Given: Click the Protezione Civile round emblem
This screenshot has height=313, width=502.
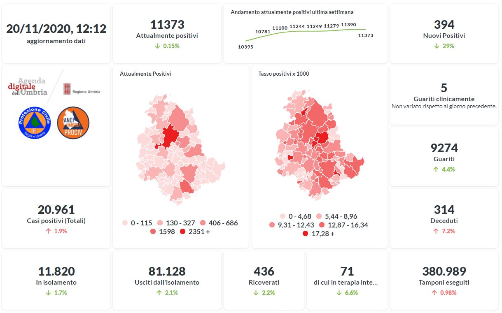Looking at the screenshot, I should (x=34, y=123).
